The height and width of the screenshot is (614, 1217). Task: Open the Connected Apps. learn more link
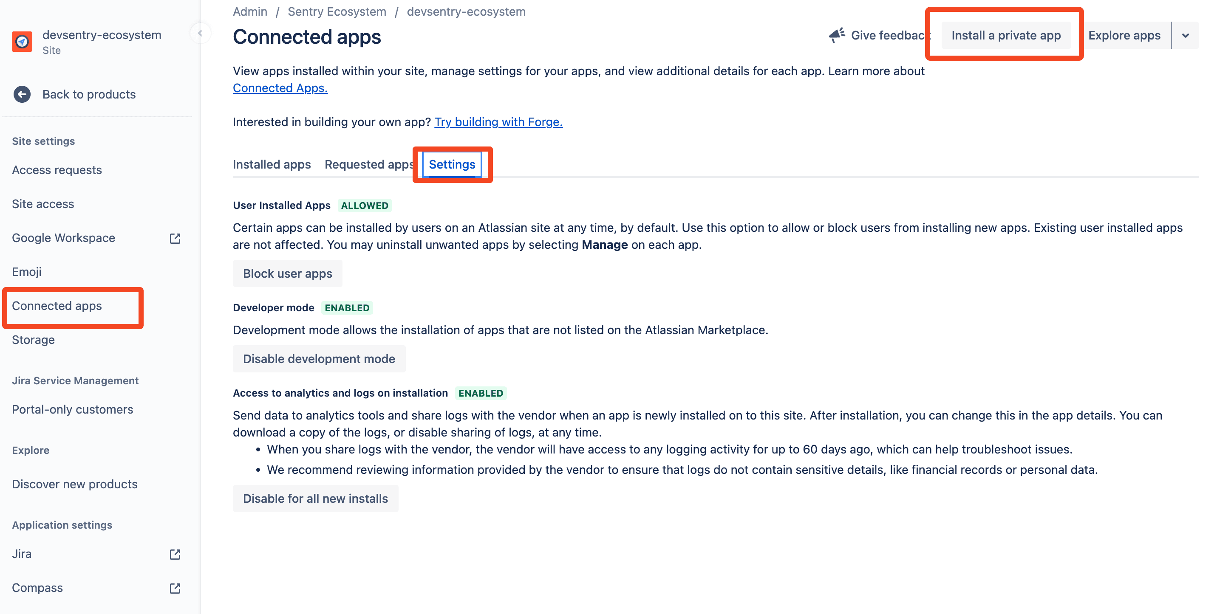[280, 88]
